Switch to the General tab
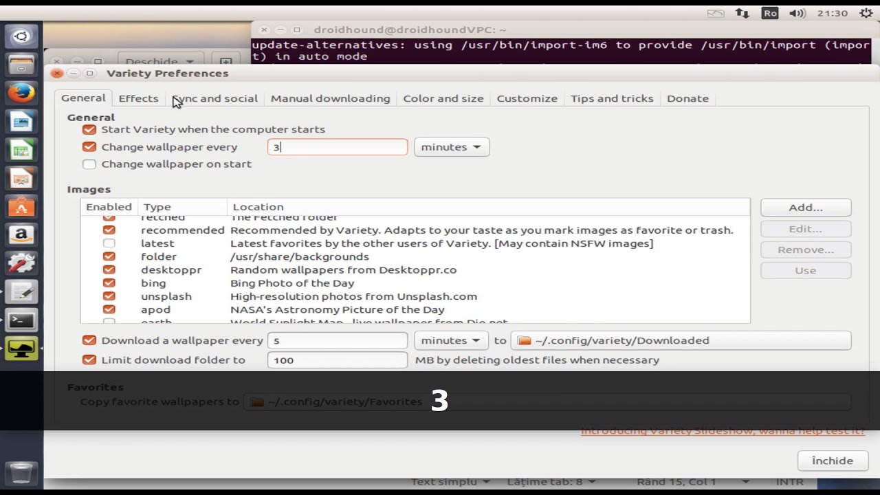This screenshot has width=880, height=495. pos(83,98)
